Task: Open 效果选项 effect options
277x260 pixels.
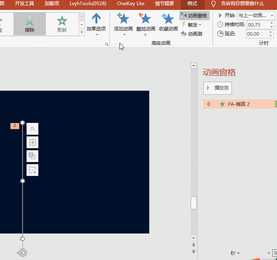Action: pyautogui.click(x=96, y=24)
